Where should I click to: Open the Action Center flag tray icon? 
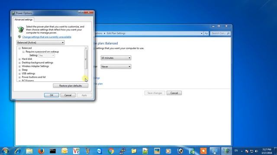247,151
